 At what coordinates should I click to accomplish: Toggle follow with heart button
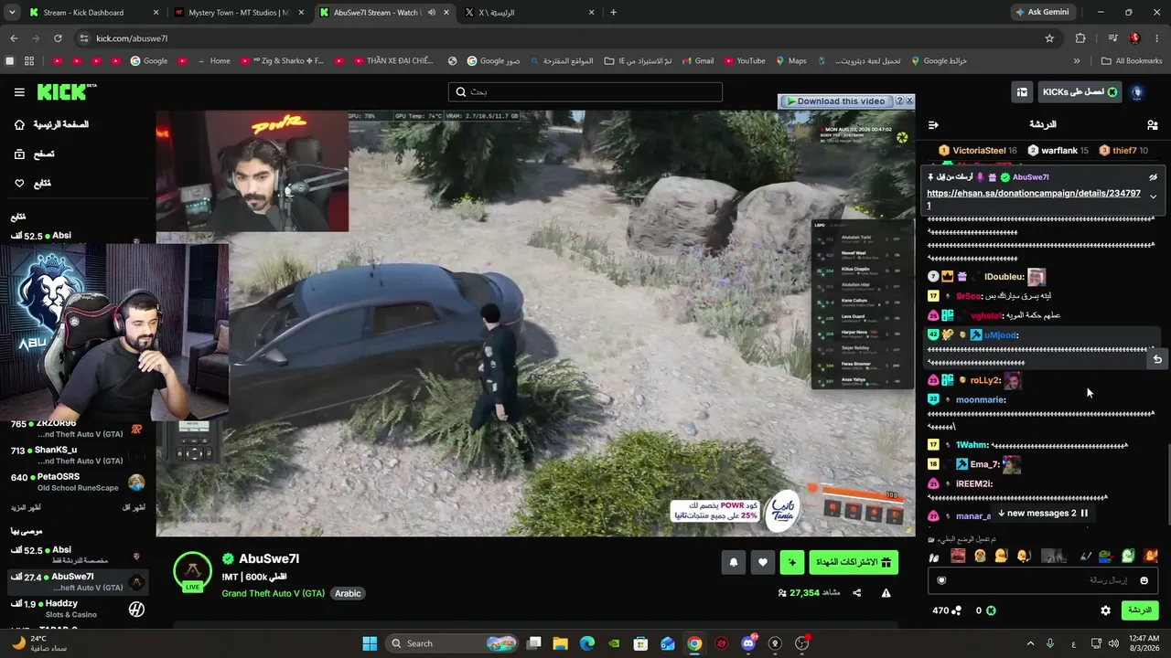[x=763, y=563]
